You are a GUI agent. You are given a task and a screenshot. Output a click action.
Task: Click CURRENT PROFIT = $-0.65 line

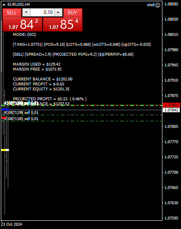pos(38,84)
